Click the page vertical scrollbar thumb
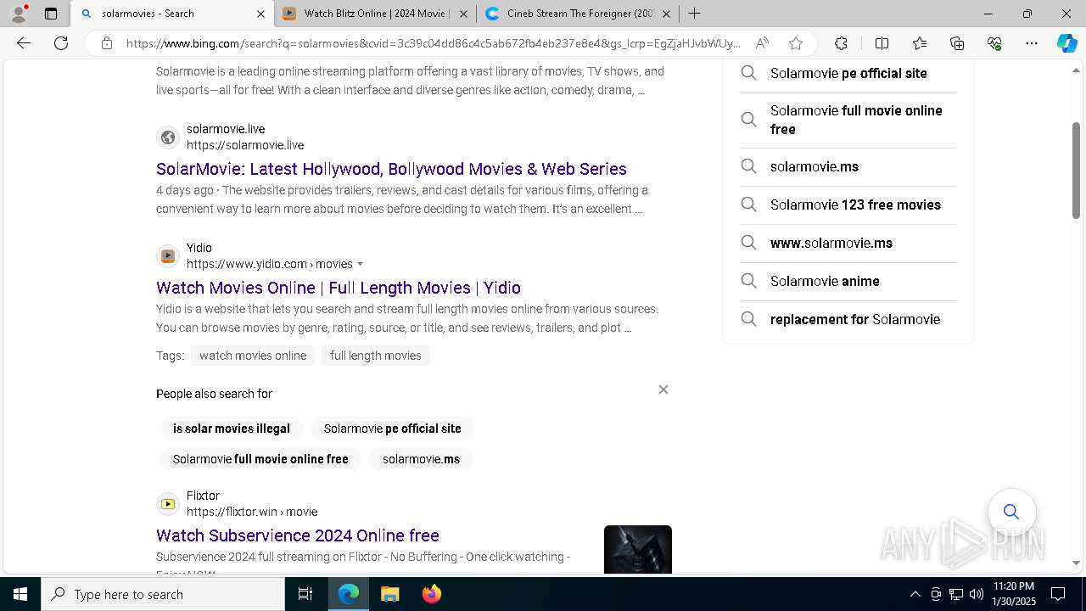Image resolution: width=1086 pixels, height=611 pixels. [1077, 170]
